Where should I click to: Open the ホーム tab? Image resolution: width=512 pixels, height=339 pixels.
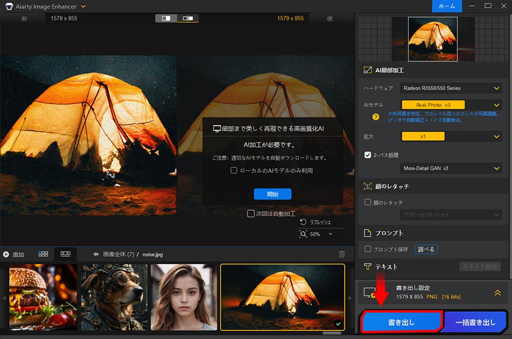[x=447, y=6]
